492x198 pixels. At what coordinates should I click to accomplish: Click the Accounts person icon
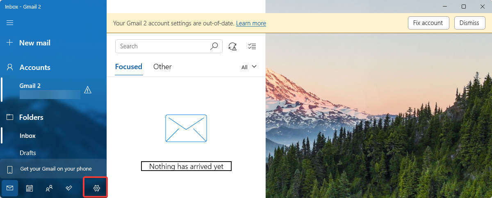[10, 67]
